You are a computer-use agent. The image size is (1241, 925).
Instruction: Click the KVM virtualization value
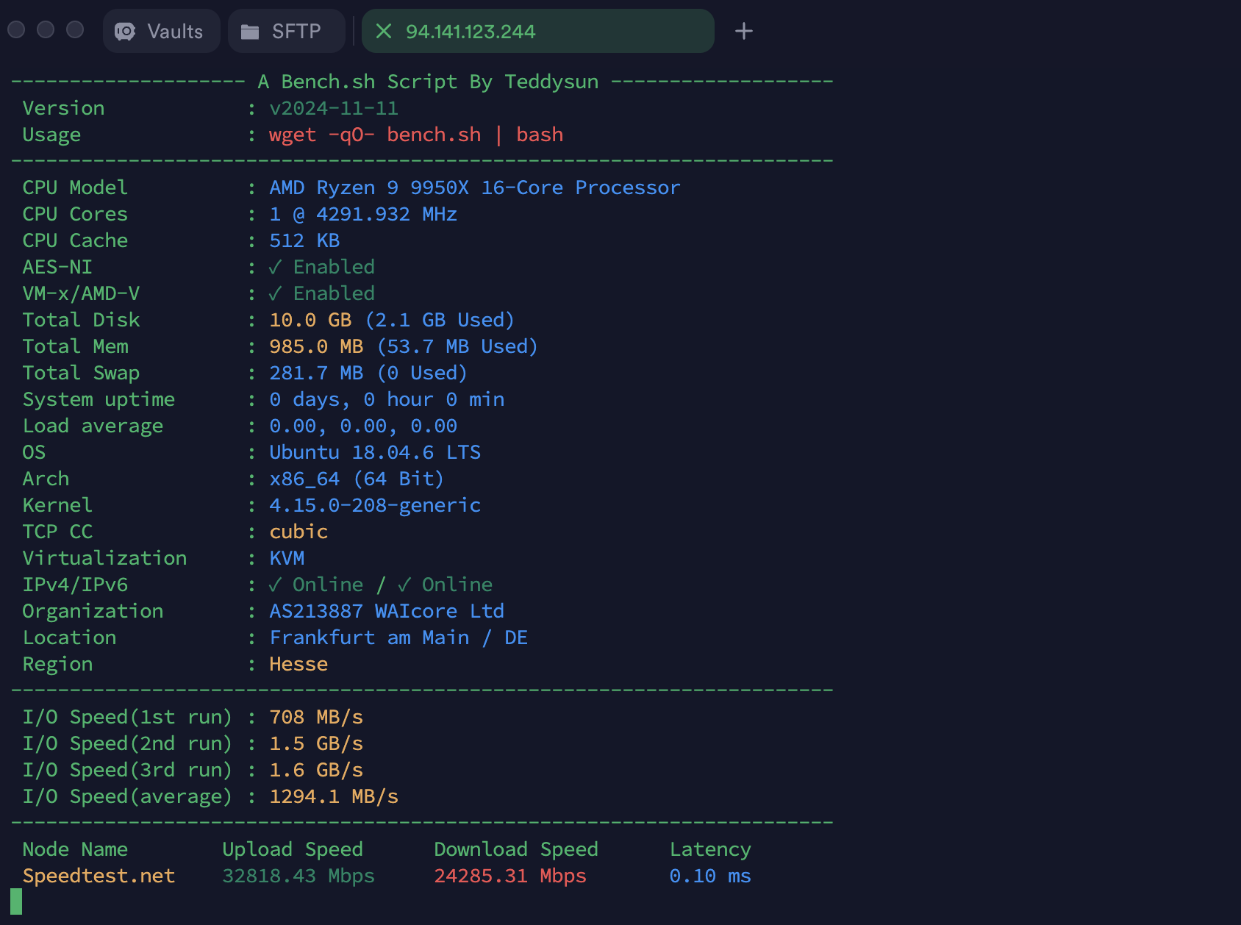[x=287, y=558]
